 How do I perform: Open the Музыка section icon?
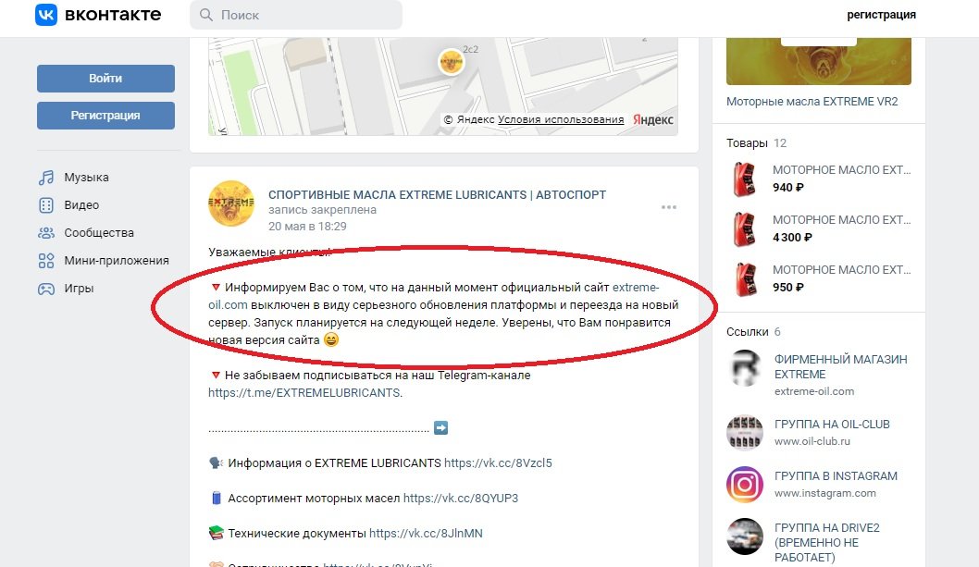pos(46,178)
